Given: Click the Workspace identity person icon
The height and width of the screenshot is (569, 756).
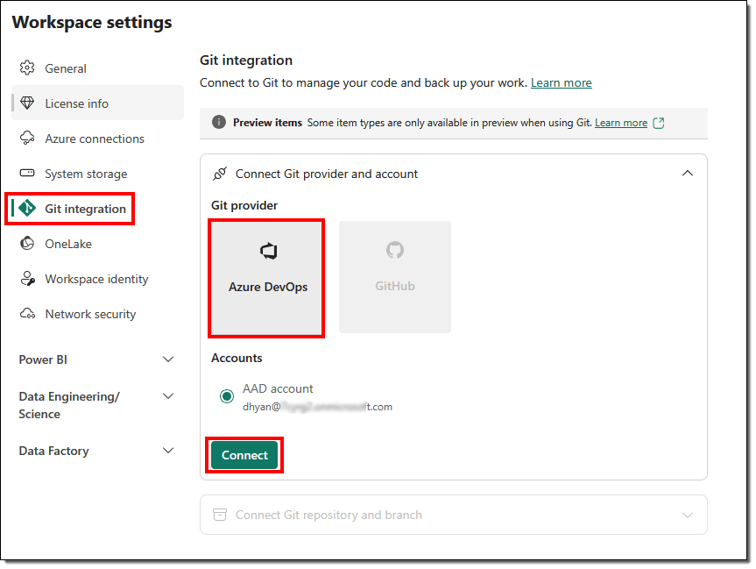Looking at the screenshot, I should pos(27,279).
